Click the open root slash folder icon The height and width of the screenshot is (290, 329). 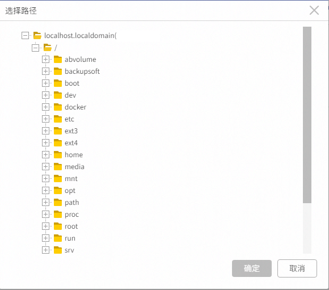click(x=48, y=48)
